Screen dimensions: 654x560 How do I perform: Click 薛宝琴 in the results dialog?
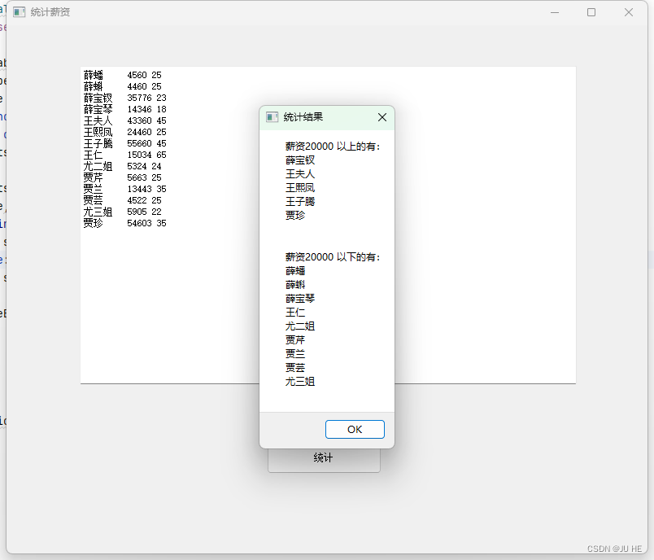[x=300, y=299]
